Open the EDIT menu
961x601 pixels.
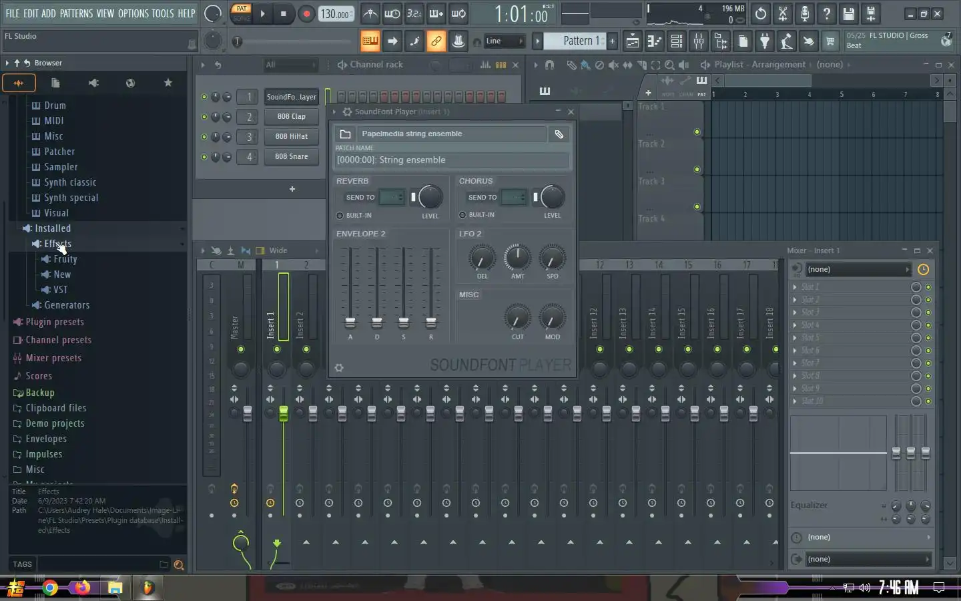(x=31, y=13)
